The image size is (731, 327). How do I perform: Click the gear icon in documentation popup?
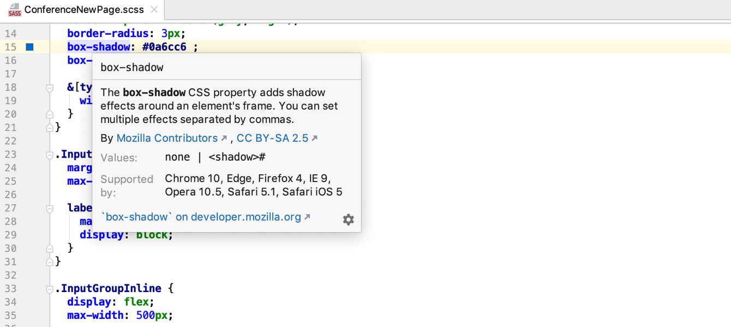pos(348,220)
